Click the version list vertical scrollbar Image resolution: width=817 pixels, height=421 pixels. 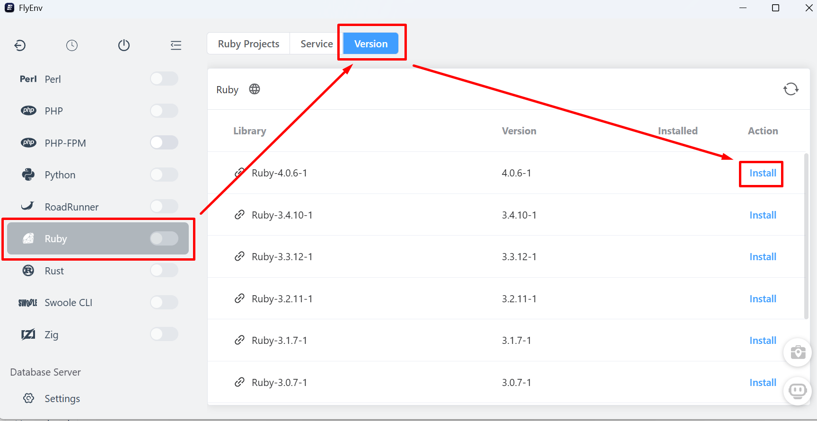point(807,236)
